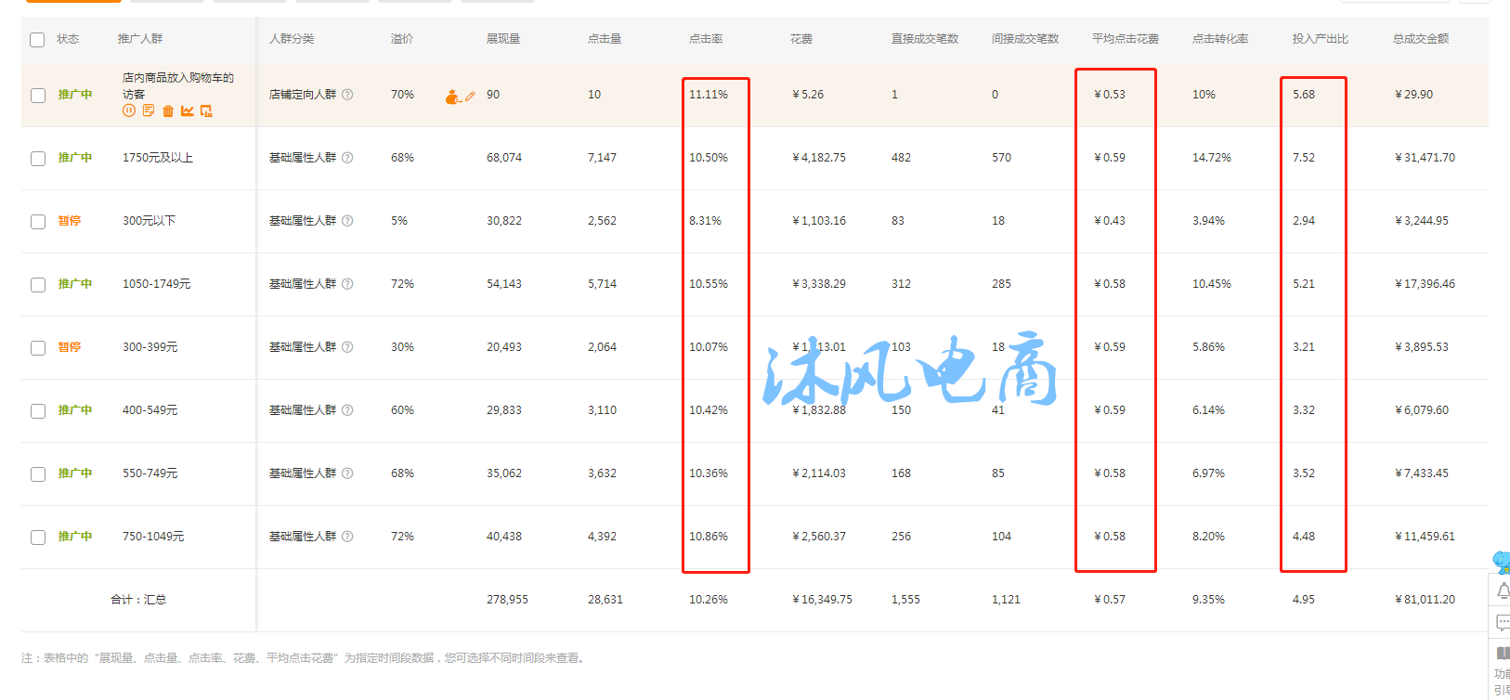Click help icon in the 400-549元 row
1510x700 pixels.
click(x=347, y=410)
